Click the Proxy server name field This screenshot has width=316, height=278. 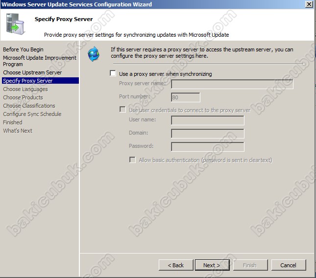(x=232, y=84)
